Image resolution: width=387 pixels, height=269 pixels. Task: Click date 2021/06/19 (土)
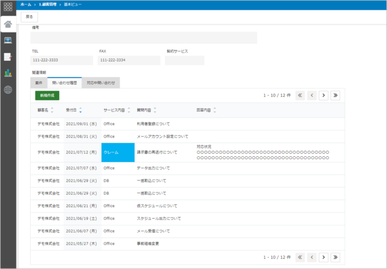[x=81, y=218]
